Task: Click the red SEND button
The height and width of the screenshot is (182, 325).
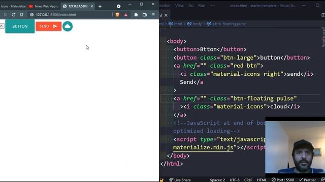Action: 49,26
